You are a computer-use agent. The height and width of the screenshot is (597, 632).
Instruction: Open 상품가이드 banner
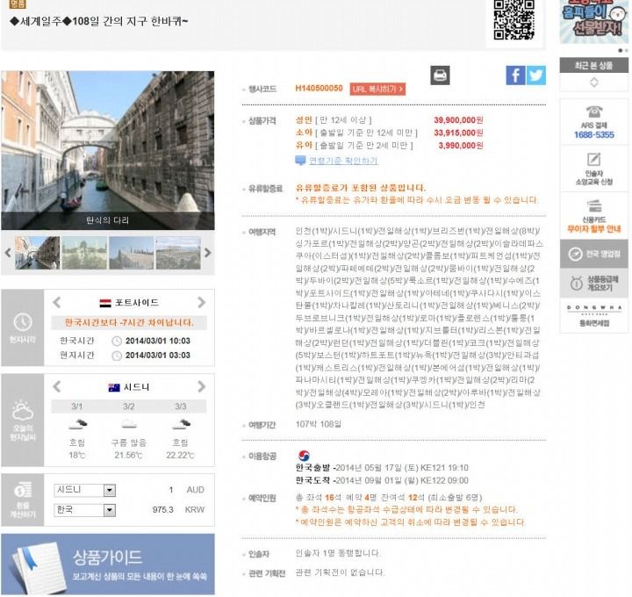[108, 565]
